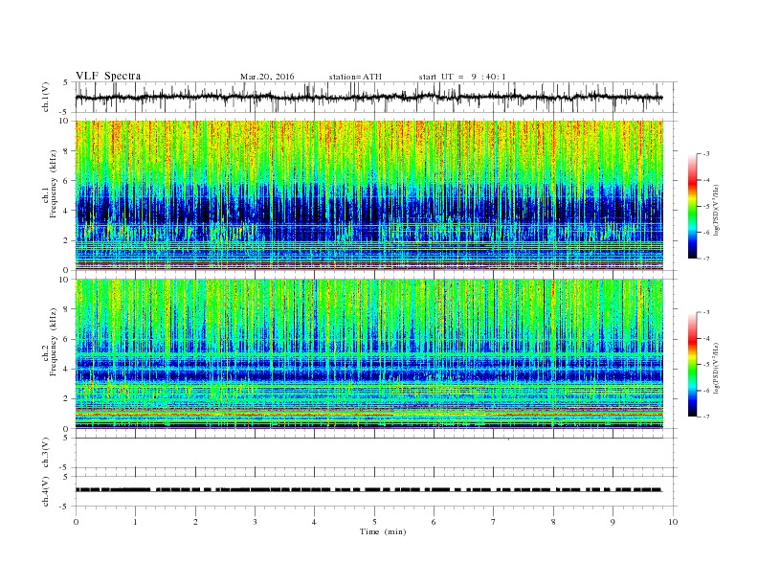Click time axis tick label "10"

pos(673,522)
